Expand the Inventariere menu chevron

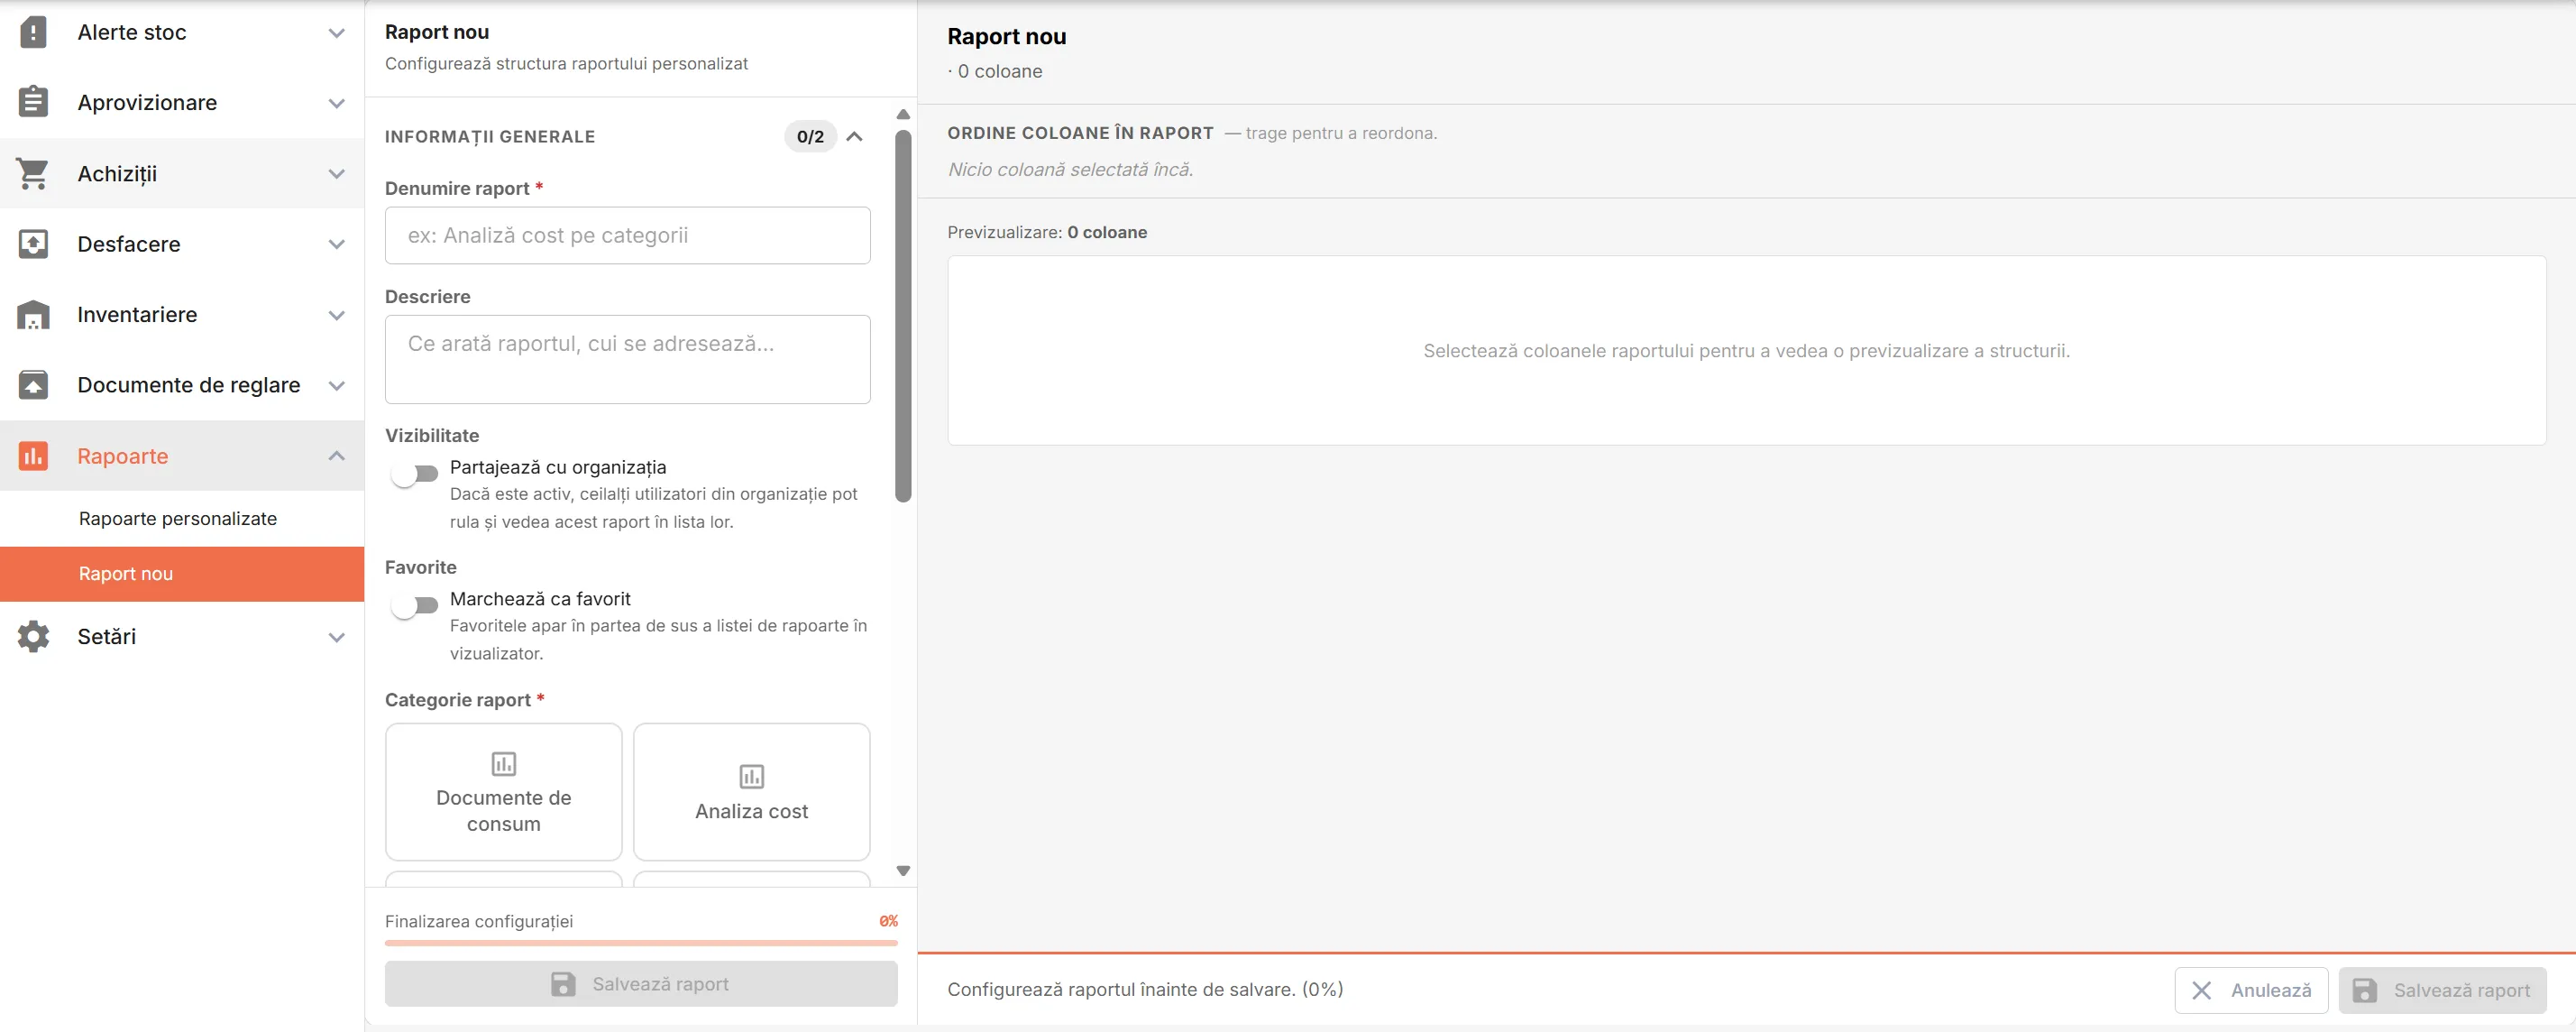tap(337, 316)
